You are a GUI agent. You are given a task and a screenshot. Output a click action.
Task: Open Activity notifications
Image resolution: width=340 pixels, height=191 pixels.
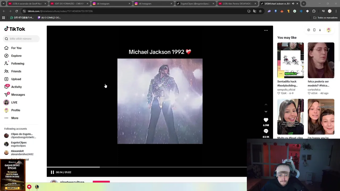coord(16,87)
